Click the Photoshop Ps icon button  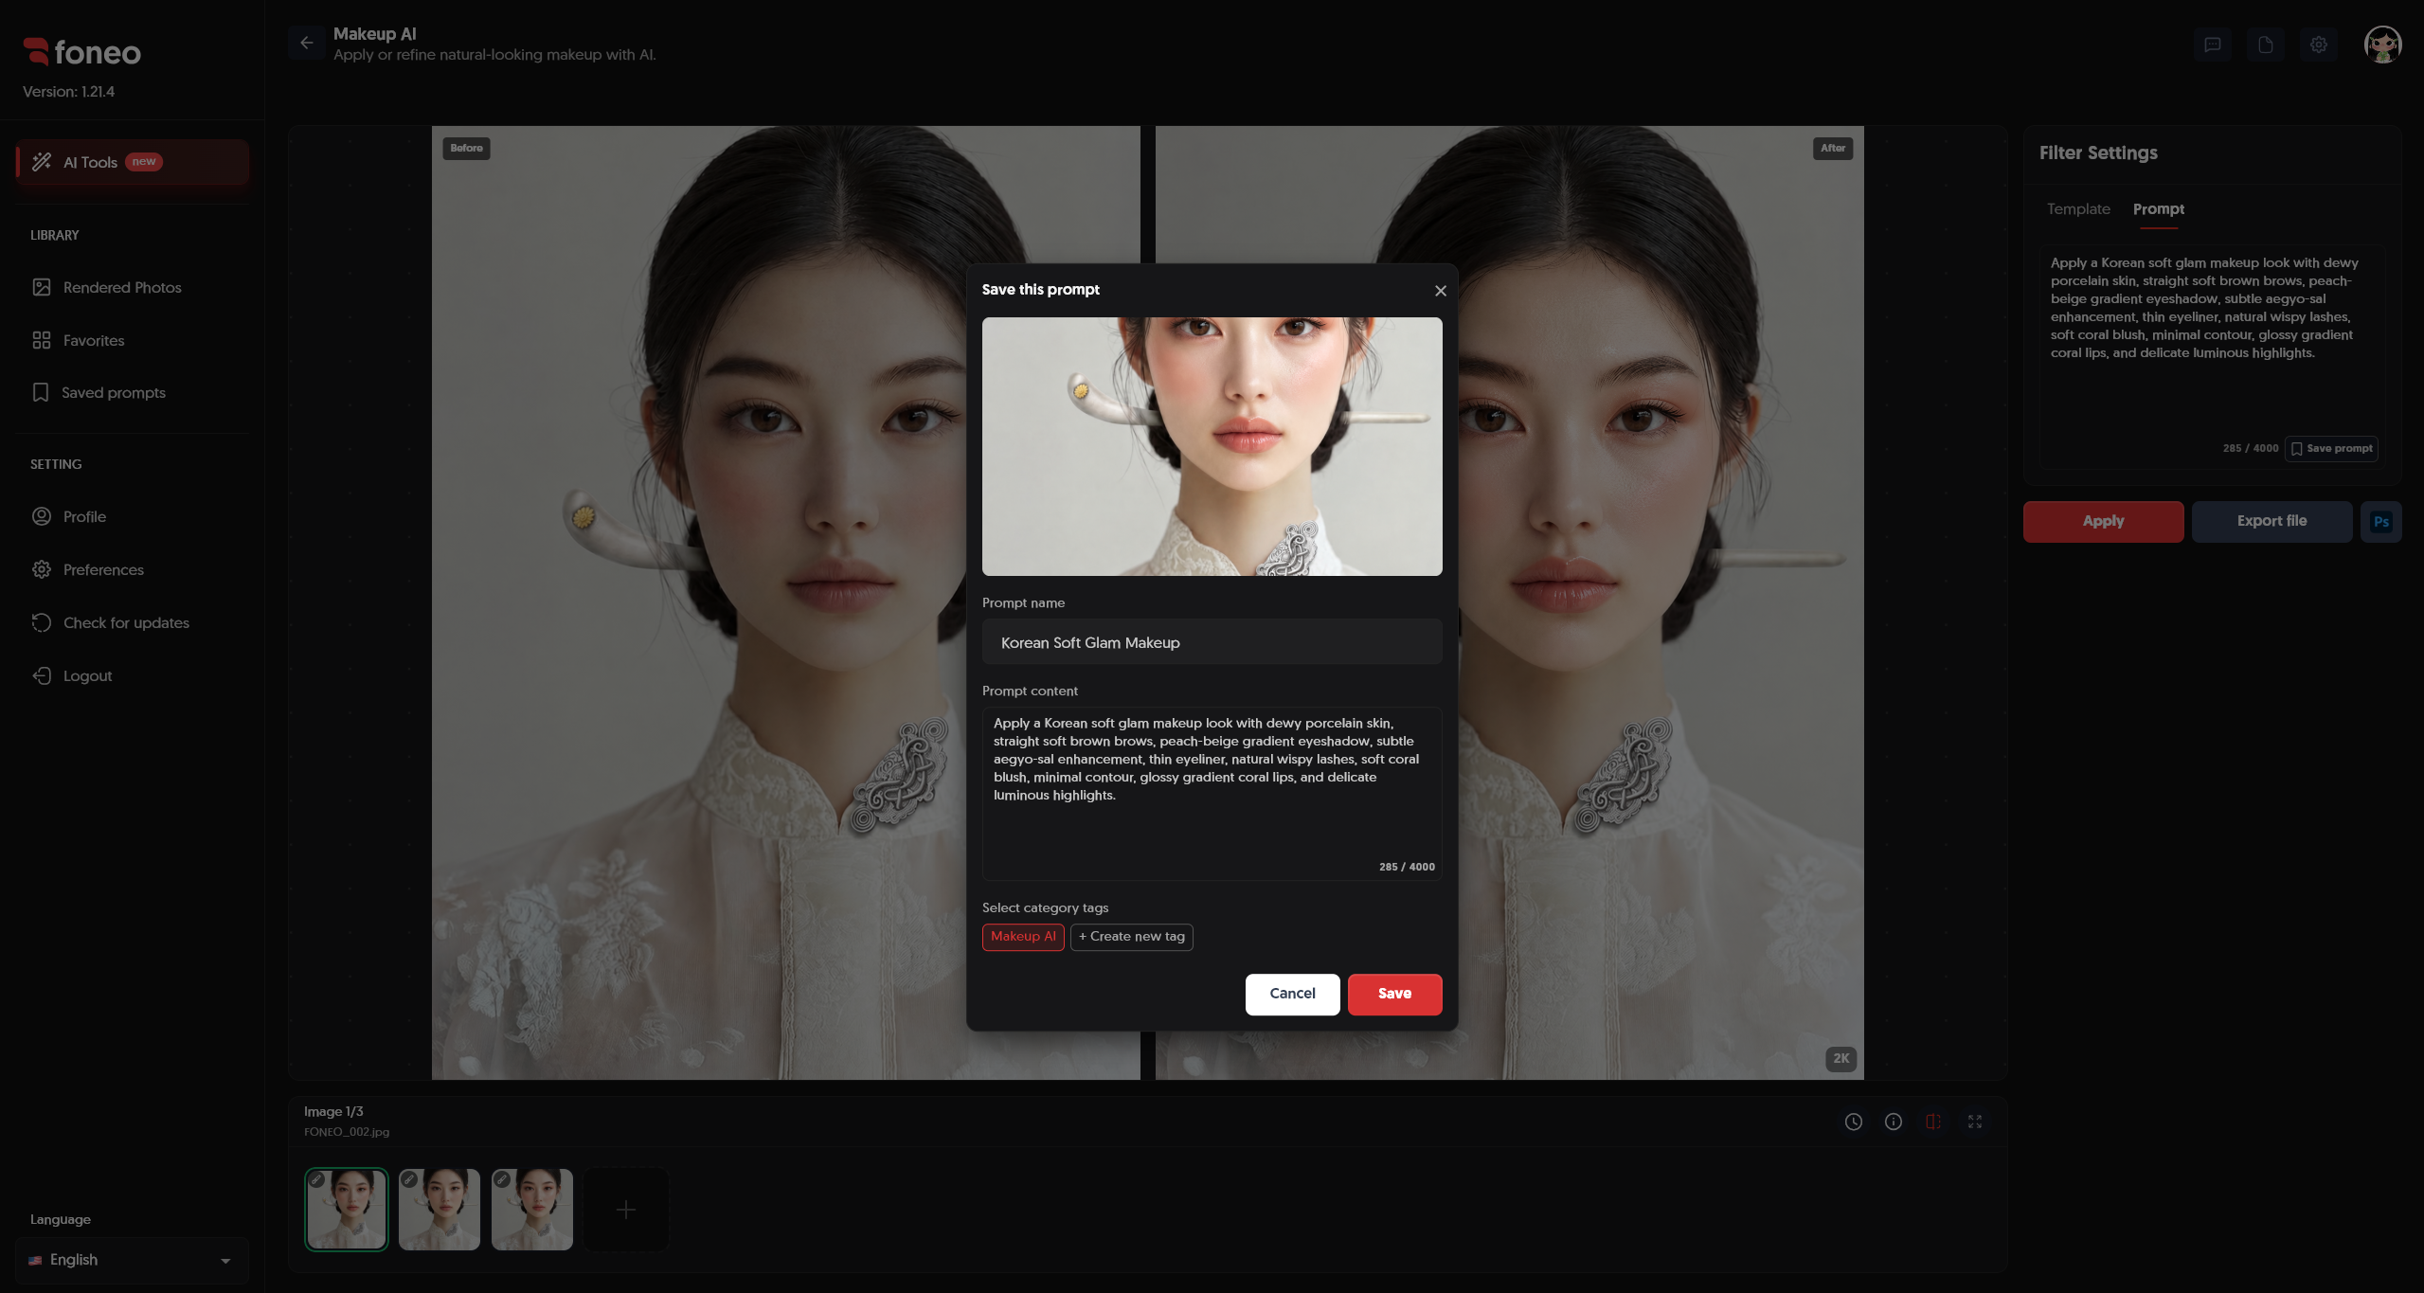[2381, 522]
